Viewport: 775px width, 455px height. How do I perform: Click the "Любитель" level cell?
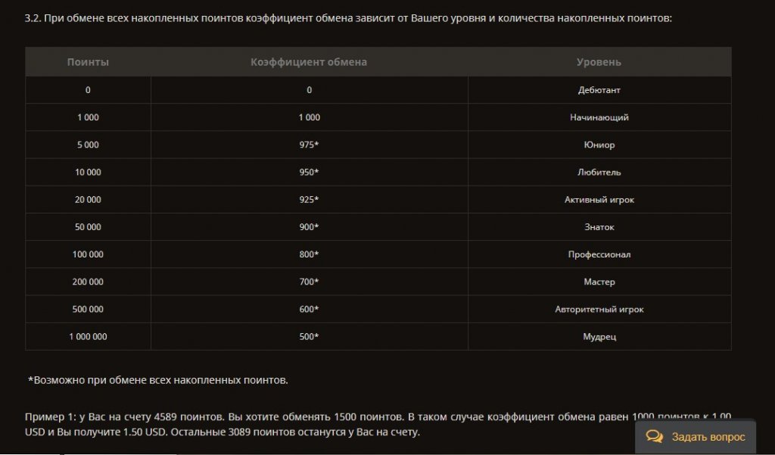(599, 172)
